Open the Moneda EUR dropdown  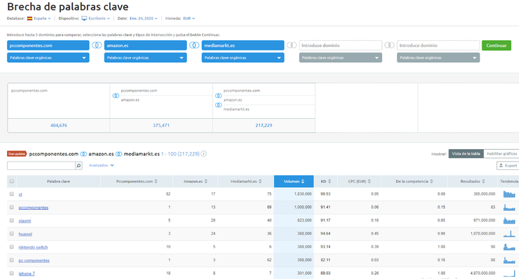189,19
